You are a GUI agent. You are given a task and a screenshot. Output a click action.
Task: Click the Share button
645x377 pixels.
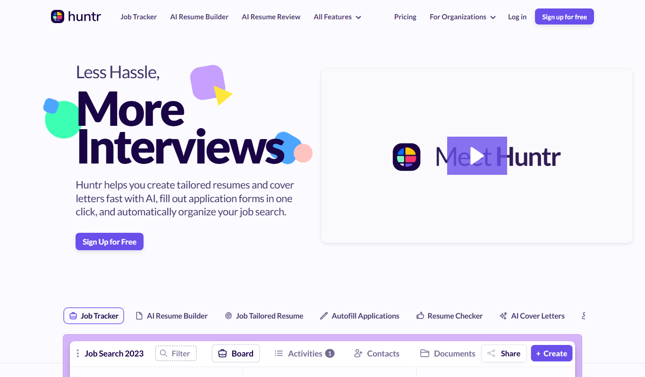point(504,353)
